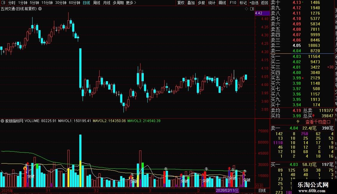Click the yellow MAVOL2 value label
The image size is (337, 194).
(109, 121)
